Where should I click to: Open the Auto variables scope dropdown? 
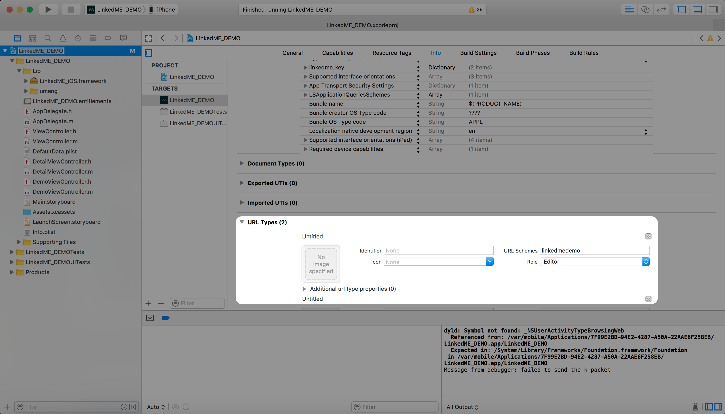click(156, 407)
